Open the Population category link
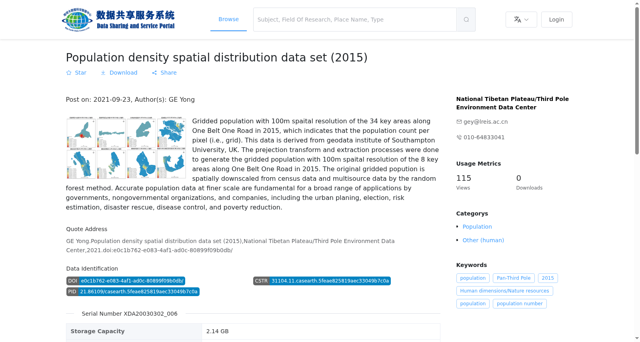The image size is (640, 342). (x=477, y=227)
